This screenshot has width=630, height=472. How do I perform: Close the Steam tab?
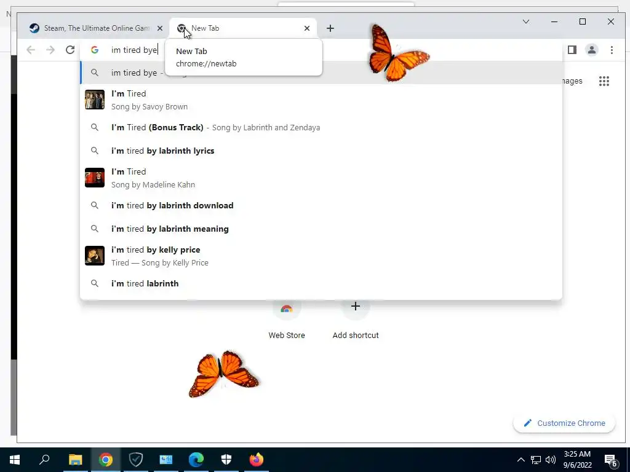(x=160, y=28)
